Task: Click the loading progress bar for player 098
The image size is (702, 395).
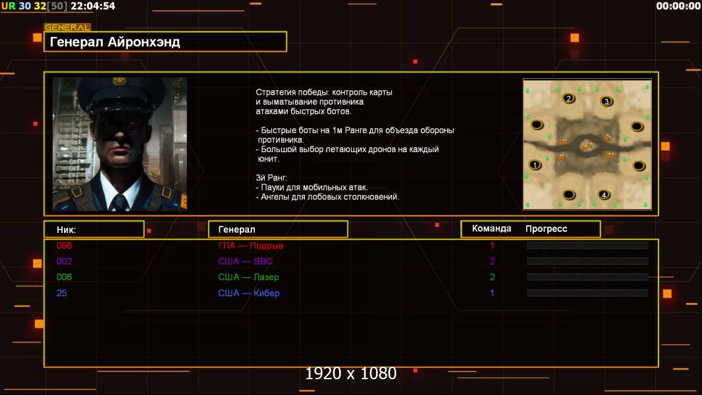Action: tap(587, 245)
